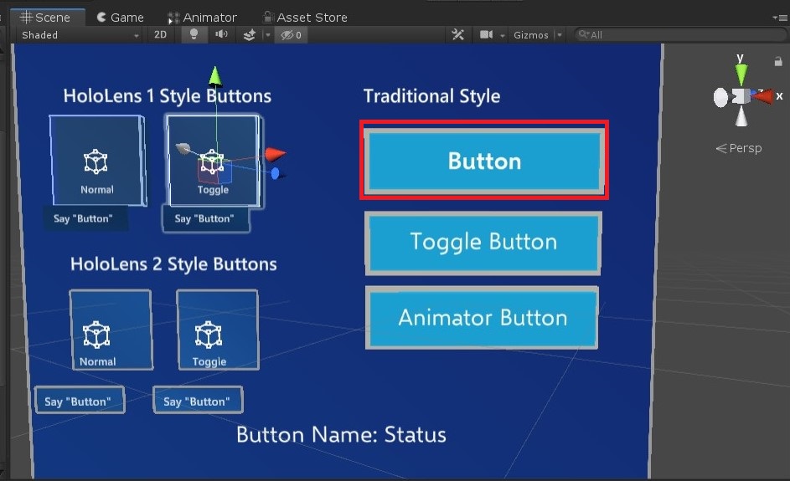Click the green Y axis cone on orientation gizmo
Viewport: 790px width, 481px height.
click(x=741, y=74)
